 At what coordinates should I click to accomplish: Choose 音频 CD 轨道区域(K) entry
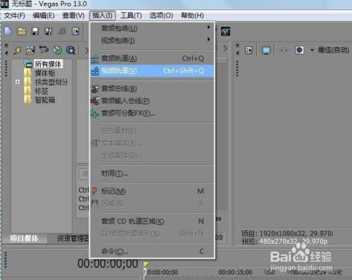point(152,221)
